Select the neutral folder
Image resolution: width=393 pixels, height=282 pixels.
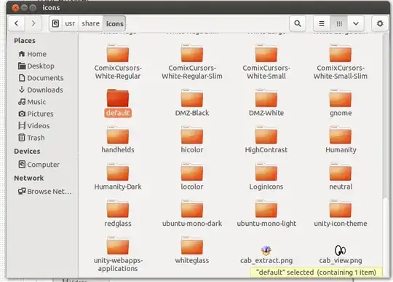pyautogui.click(x=341, y=176)
